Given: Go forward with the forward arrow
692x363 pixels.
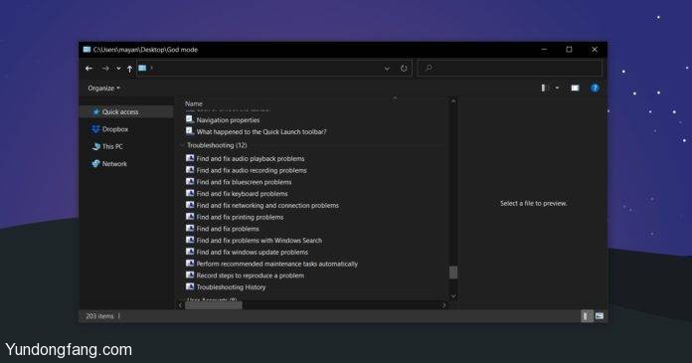Looking at the screenshot, I should click(105, 69).
